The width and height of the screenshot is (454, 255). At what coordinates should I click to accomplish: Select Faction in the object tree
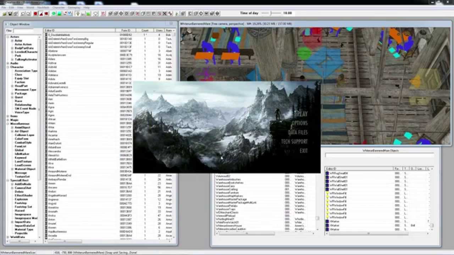20,82
